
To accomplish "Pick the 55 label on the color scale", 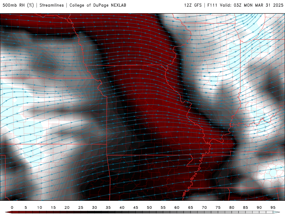I will point(163,208).
